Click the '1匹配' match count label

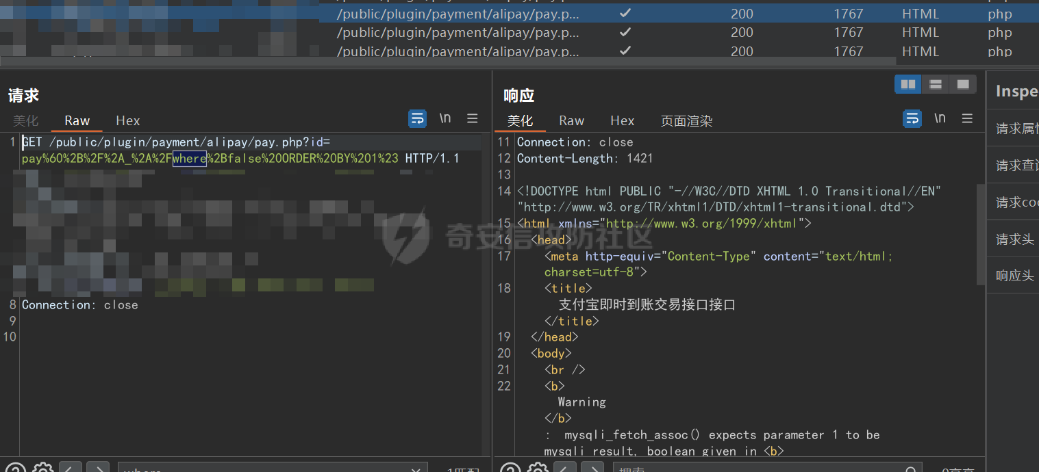click(463, 471)
